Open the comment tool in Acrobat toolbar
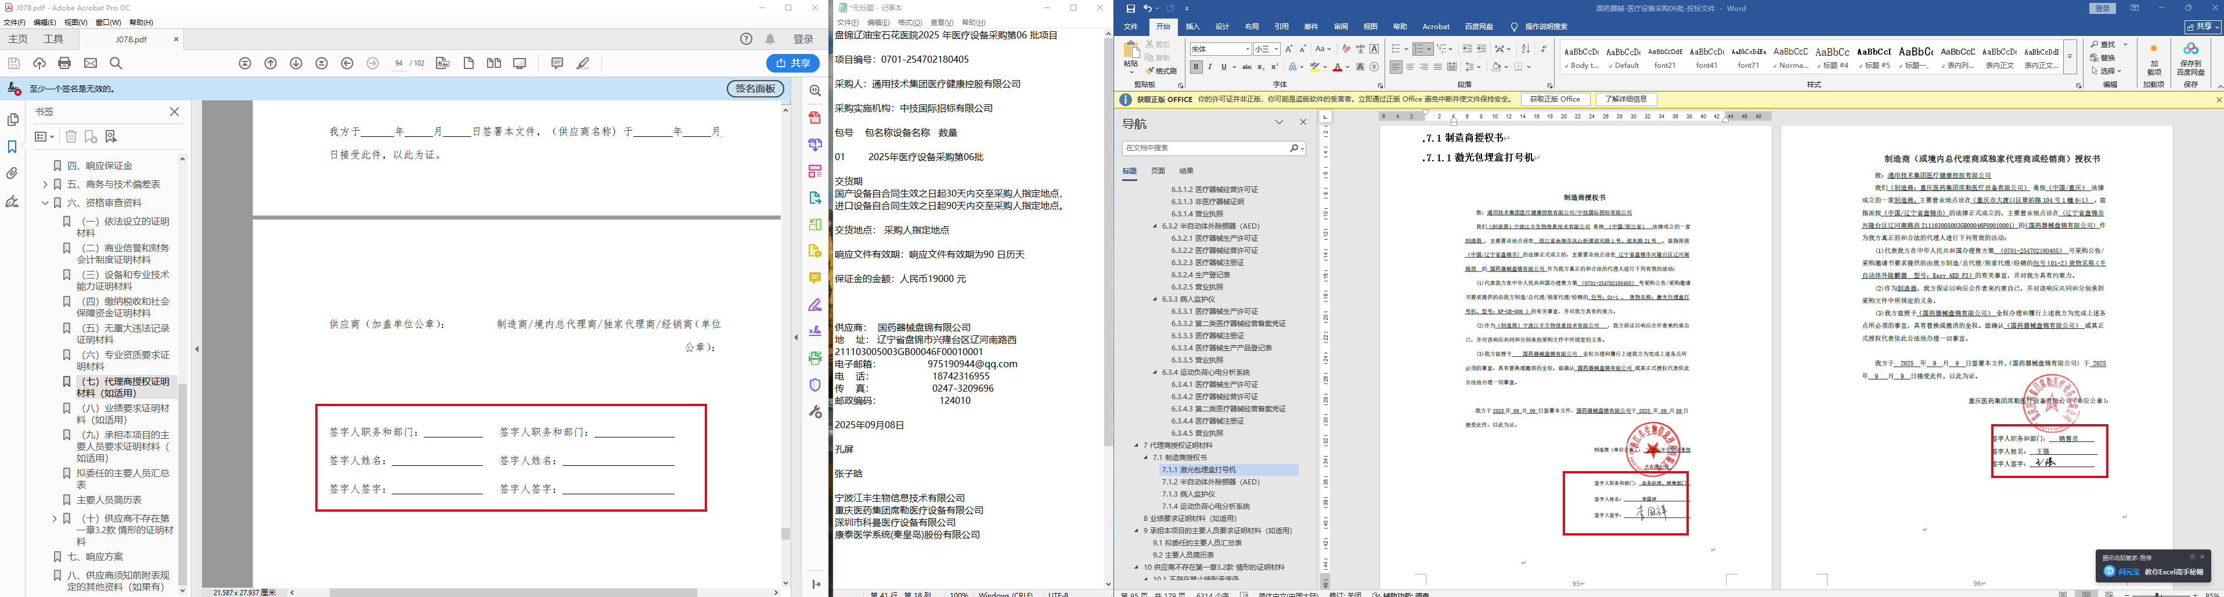 pyautogui.click(x=557, y=63)
